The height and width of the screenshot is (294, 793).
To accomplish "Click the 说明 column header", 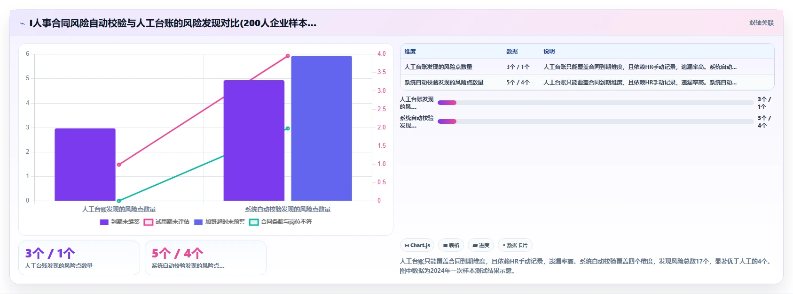I will click(549, 52).
